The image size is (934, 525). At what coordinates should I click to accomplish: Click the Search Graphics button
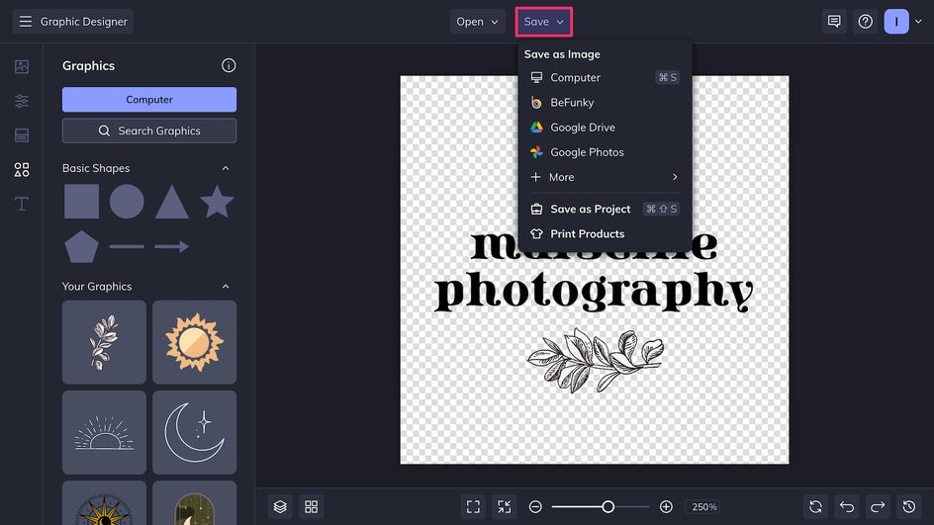click(149, 131)
